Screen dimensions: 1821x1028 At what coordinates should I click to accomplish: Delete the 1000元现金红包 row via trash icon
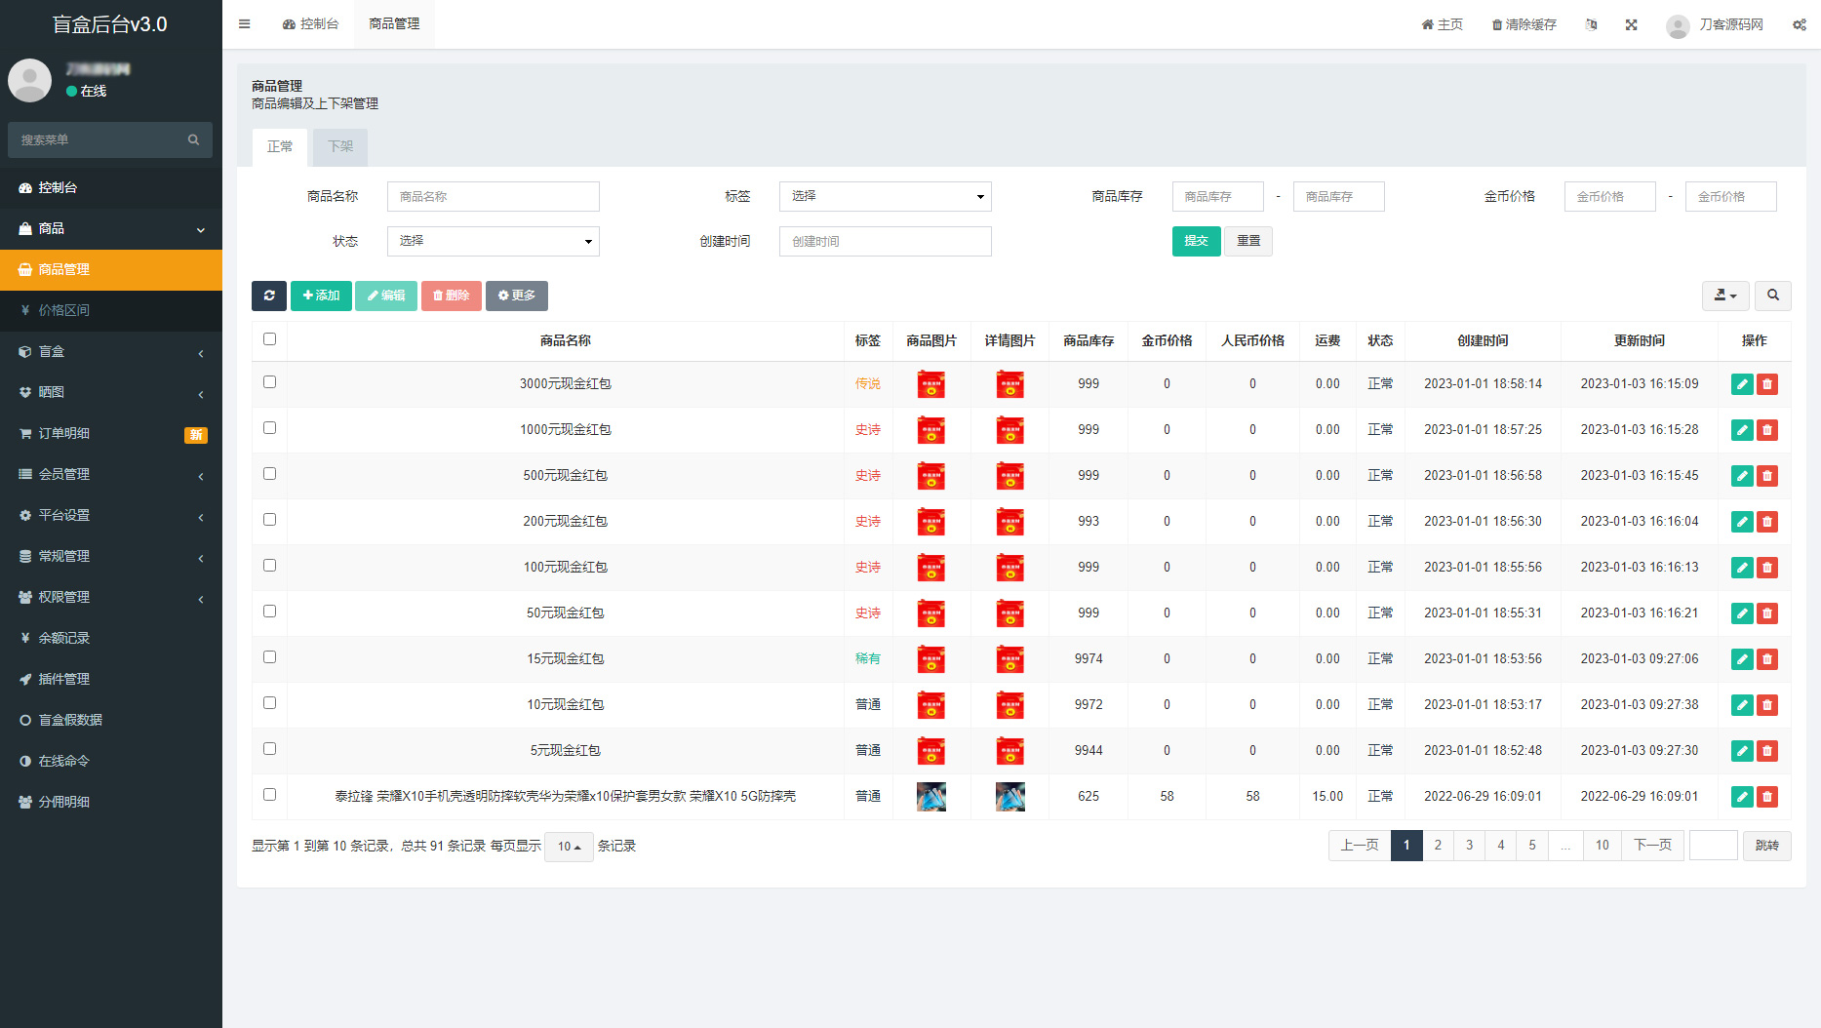1766,430
